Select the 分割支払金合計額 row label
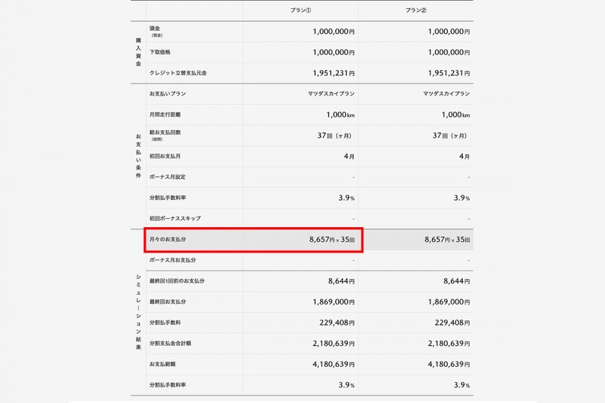605x403 pixels. 171,343
